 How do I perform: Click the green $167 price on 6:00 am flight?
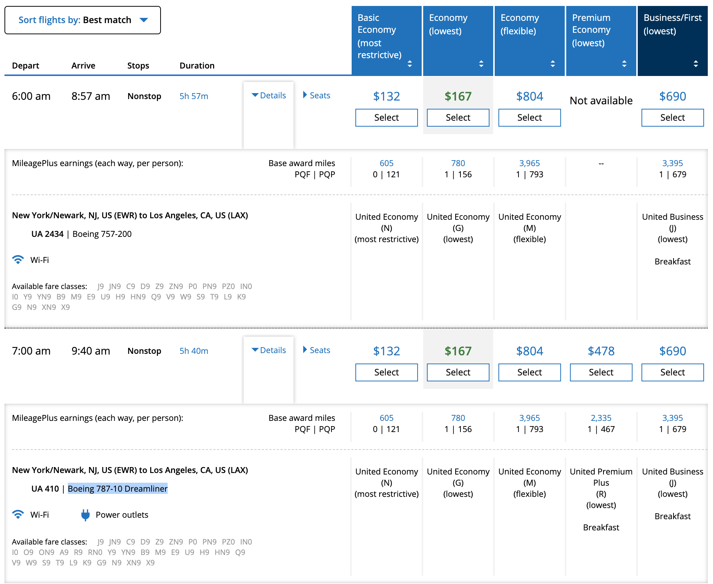coord(458,96)
